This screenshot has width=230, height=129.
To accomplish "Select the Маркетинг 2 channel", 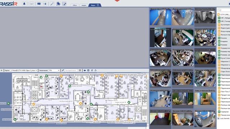I will click(224, 61).
